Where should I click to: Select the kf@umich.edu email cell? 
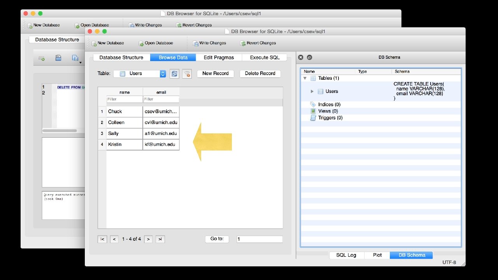(161, 144)
